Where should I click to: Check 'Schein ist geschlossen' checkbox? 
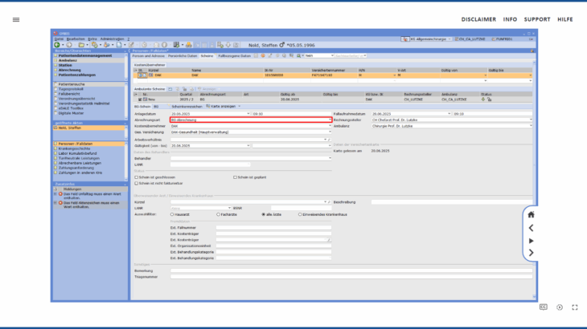137,177
